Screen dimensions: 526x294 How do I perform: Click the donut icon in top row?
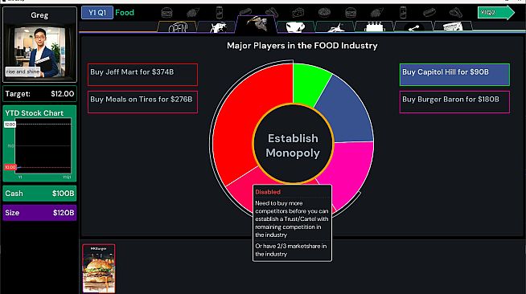[x=324, y=13]
